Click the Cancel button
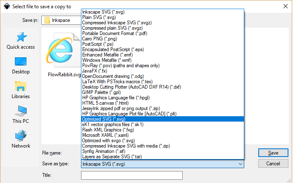293x183 pixels. point(273,164)
